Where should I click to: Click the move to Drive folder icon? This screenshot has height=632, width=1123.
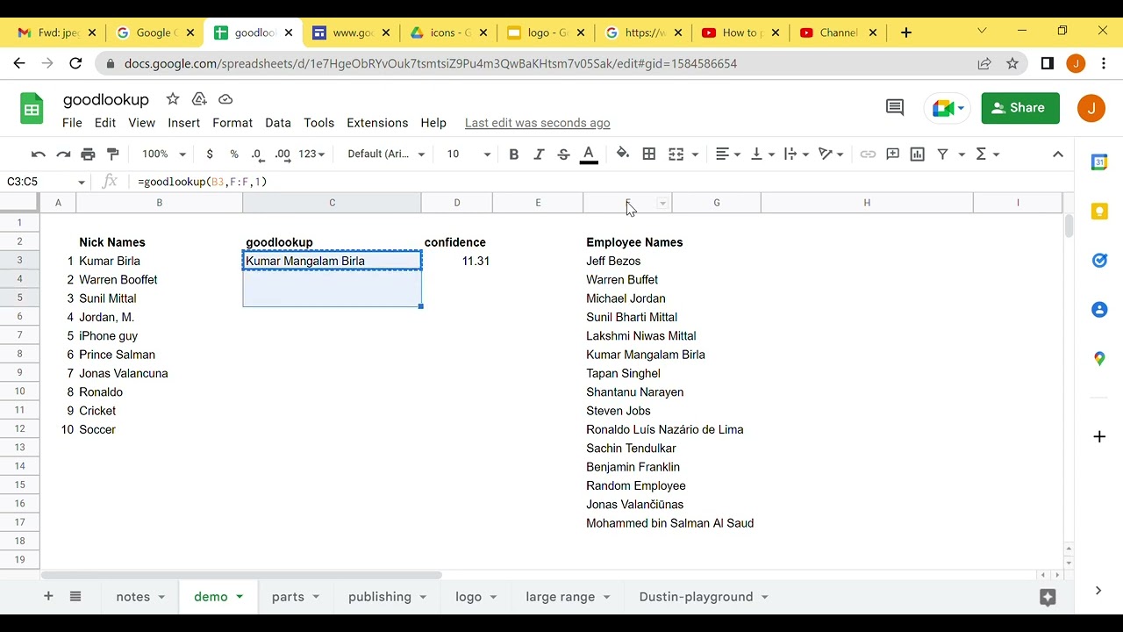[199, 99]
